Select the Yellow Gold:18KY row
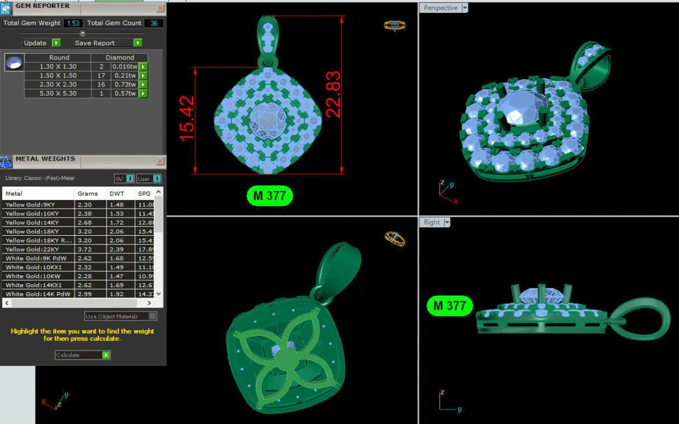The image size is (679, 424). pyautogui.click(x=79, y=232)
